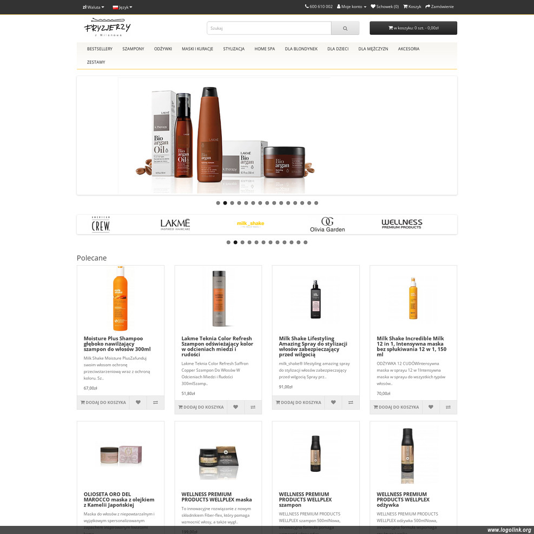Viewport: 534px width, 534px height.
Task: Compare the Milk Shake Incredible Milk product
Action: coord(448,407)
